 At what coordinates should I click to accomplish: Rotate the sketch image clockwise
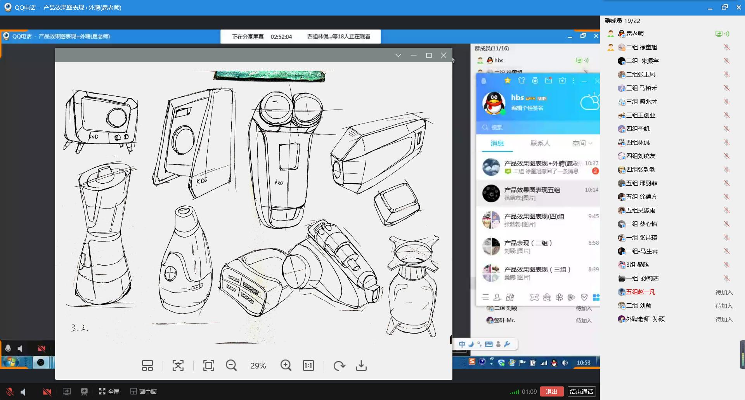click(339, 365)
